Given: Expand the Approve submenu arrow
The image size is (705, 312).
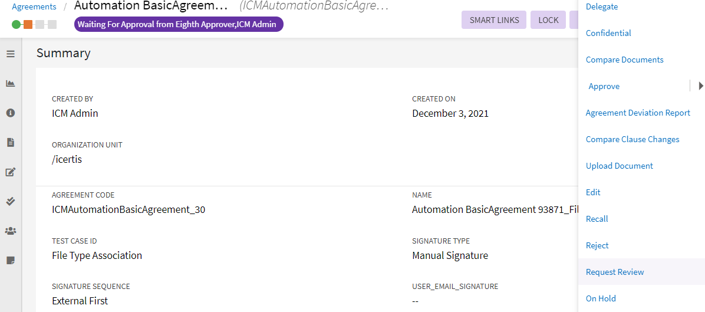Looking at the screenshot, I should coord(700,86).
